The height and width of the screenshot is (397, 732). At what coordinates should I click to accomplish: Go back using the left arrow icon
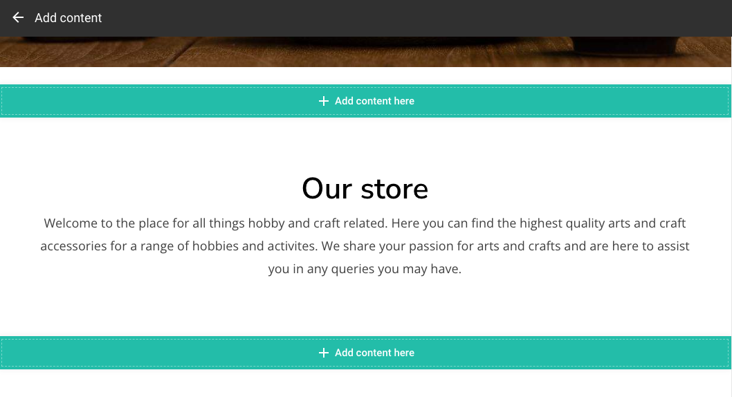[18, 18]
